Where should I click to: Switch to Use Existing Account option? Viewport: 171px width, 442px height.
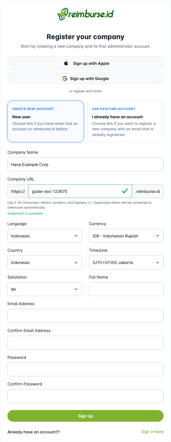pos(125,121)
